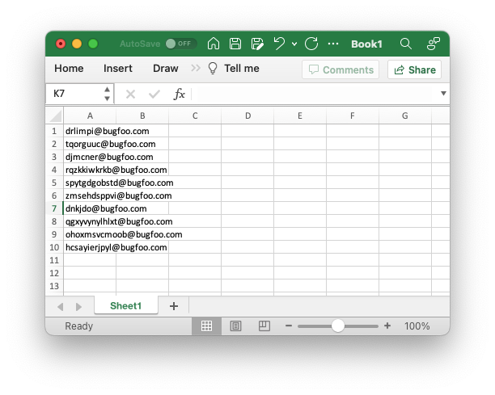
Task: Switch to Page Layout view
Action: tap(235, 326)
